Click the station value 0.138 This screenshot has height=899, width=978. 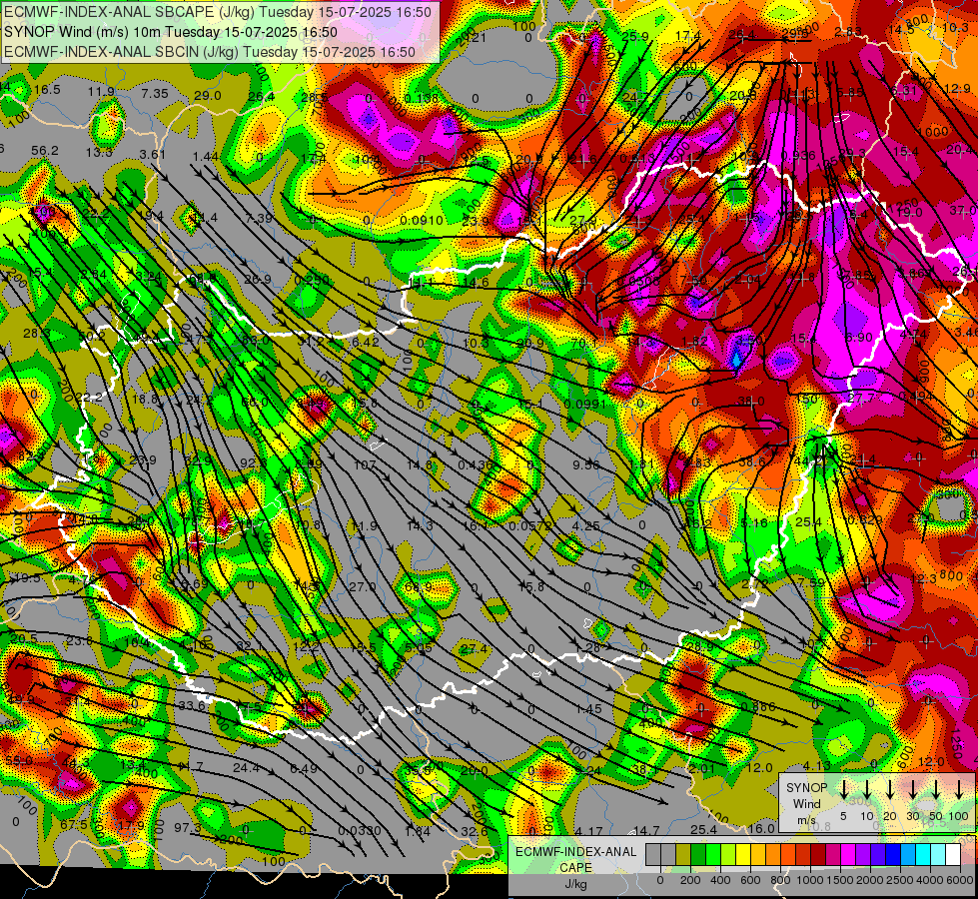421,99
